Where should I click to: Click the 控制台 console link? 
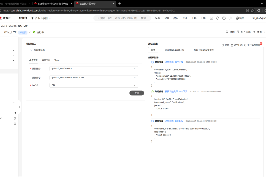click(23, 18)
